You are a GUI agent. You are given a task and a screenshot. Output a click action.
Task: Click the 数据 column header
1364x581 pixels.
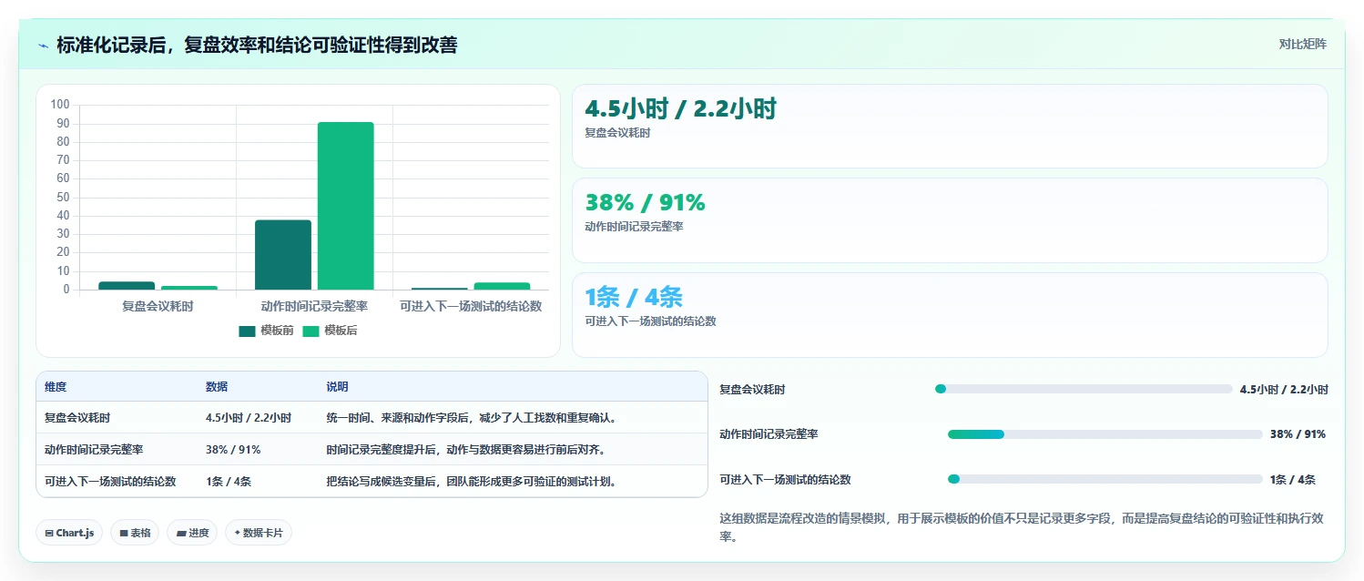pos(217,387)
